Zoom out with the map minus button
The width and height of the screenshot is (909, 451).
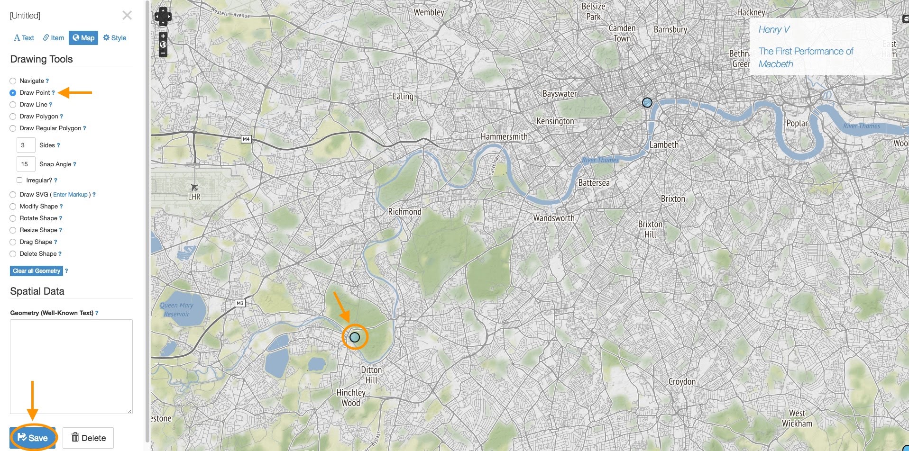[x=163, y=53]
